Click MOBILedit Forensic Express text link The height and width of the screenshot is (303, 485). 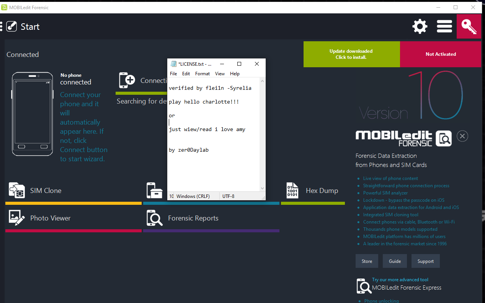407,288
